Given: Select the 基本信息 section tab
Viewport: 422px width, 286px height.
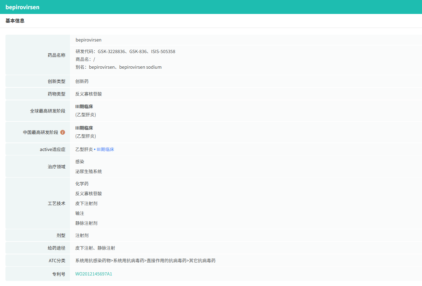Looking at the screenshot, I should pyautogui.click(x=15, y=21).
